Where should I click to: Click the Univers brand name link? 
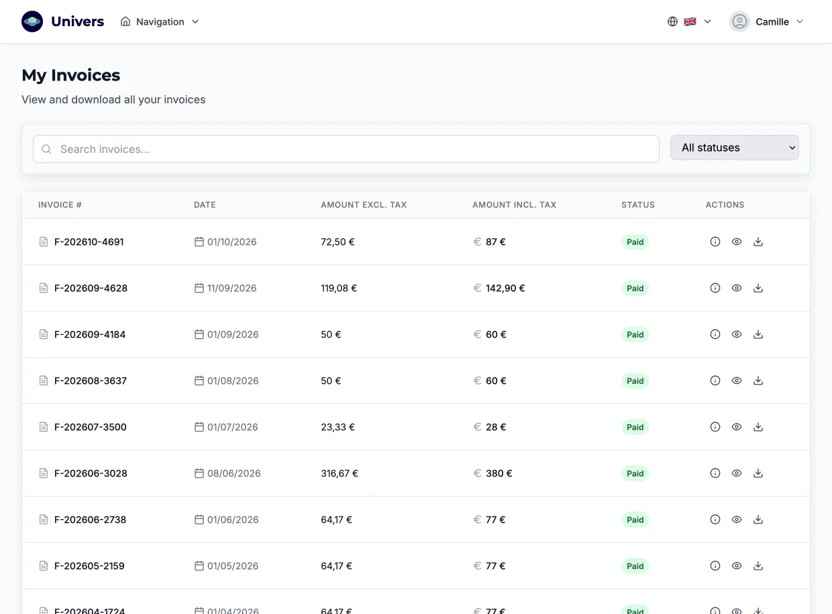(x=77, y=21)
